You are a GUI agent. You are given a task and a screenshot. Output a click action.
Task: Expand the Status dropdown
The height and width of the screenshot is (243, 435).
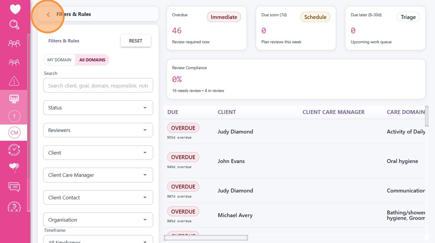(98, 108)
